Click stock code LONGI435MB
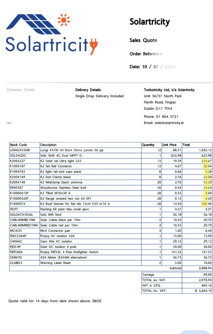Image resolution: width=213 pixels, height=334 pixels. [20, 150]
